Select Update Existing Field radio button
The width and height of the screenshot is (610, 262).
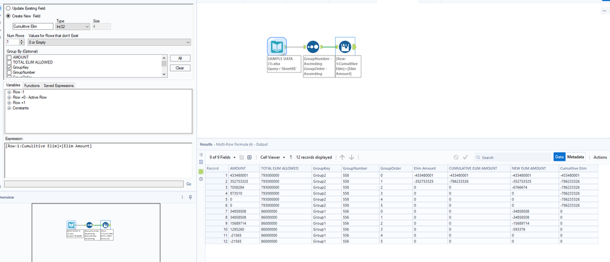[x=9, y=8]
